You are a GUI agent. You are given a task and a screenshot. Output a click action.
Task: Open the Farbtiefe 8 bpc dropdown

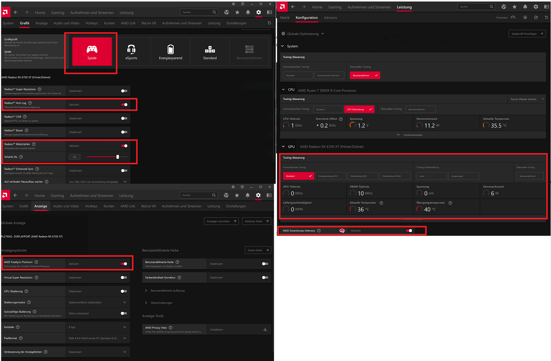[98, 327]
